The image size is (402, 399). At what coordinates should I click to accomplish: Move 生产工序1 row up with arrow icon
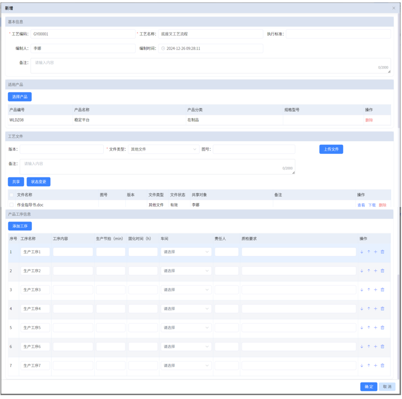(x=368, y=252)
